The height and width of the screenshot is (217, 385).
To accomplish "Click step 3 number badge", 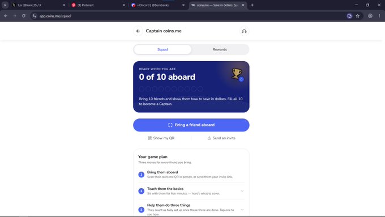I will click(141, 210).
